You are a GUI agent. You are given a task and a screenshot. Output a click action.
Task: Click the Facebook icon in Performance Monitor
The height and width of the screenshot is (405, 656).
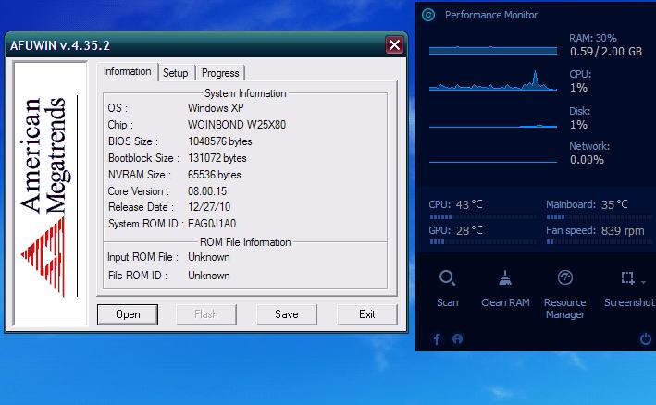tap(437, 339)
